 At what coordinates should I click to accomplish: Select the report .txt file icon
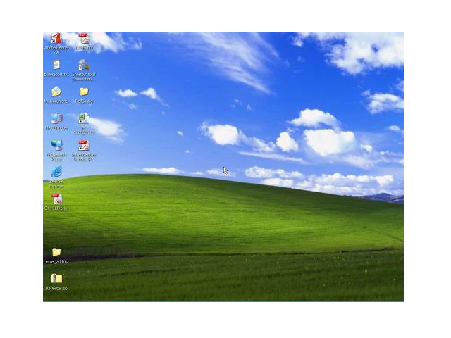[x=56, y=65]
